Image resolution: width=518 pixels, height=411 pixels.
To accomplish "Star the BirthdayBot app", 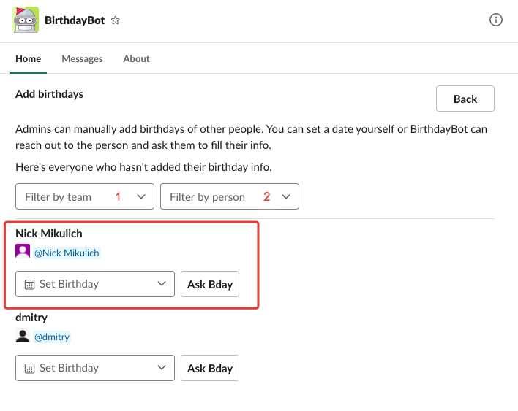I will click(x=116, y=20).
